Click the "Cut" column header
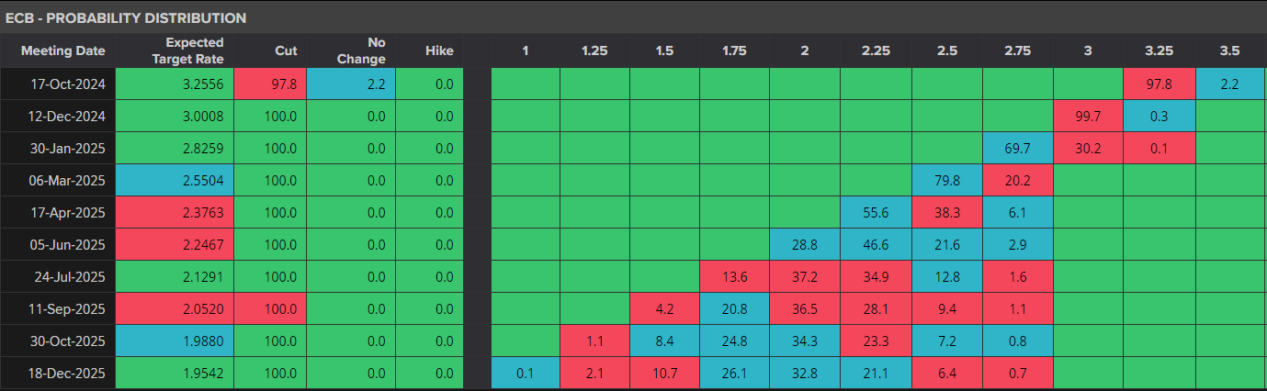 click(286, 50)
